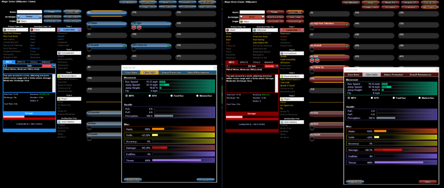Toggle green dot on Tanker's (20) Follow Up power
The height and width of the screenshot is (188, 444).
coord(169,46)
